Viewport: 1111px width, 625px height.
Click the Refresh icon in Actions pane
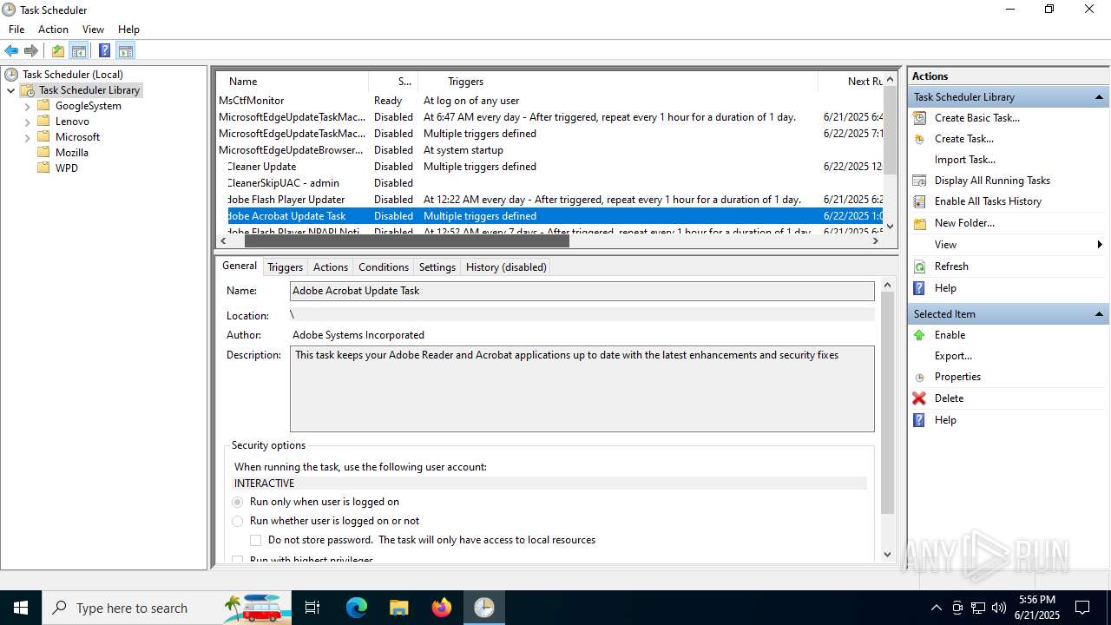pos(920,266)
